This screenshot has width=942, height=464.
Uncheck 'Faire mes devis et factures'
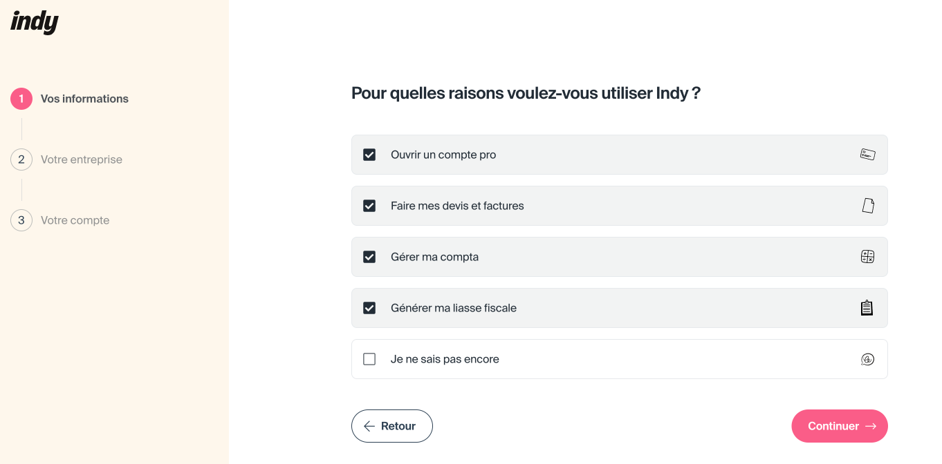coord(369,205)
